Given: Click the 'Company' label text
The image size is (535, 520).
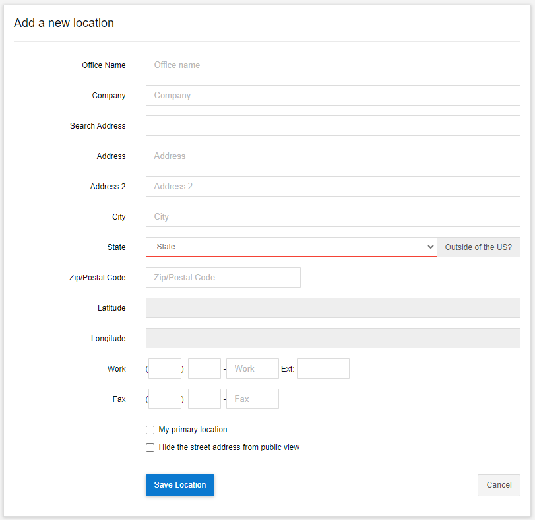Looking at the screenshot, I should (x=109, y=96).
